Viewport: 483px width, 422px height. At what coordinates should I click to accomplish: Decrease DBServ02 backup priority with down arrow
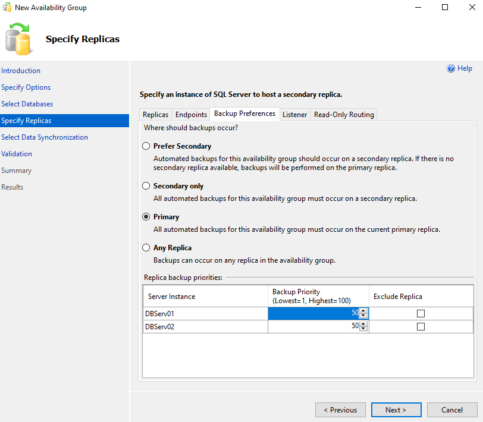(x=363, y=329)
